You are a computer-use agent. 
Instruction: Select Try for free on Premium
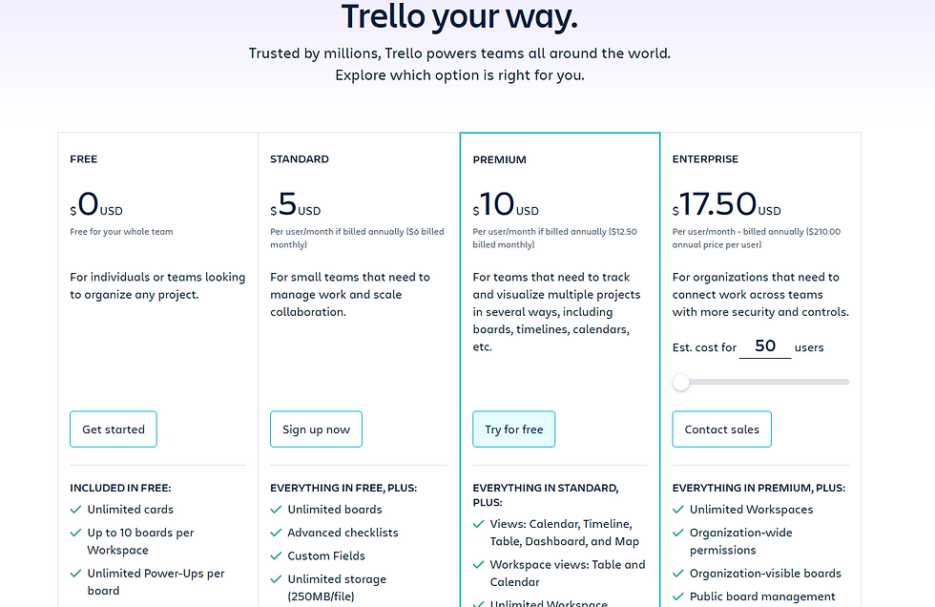(514, 429)
